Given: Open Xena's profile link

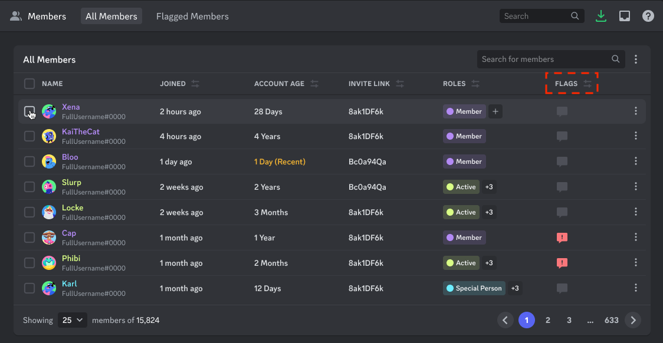Looking at the screenshot, I should (71, 107).
